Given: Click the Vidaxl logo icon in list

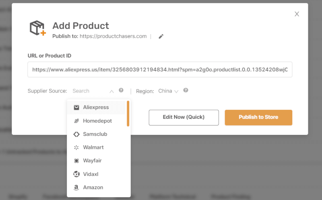Looking at the screenshot, I should (76, 174).
